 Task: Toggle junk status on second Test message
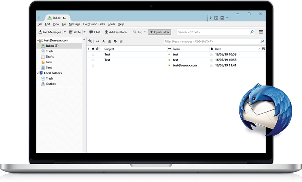click(x=211, y=60)
